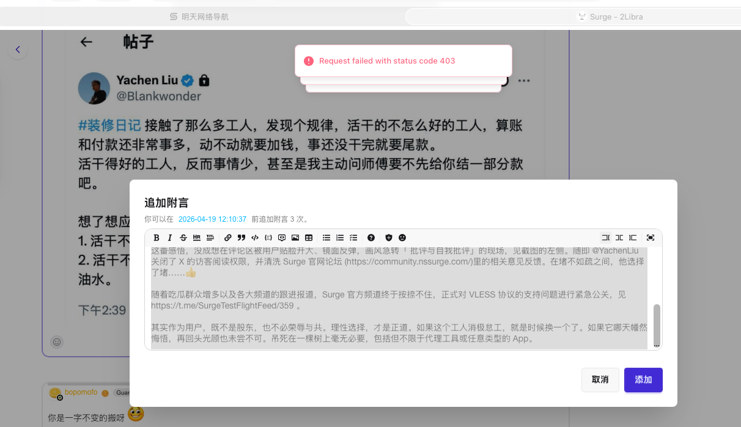This screenshot has width=741, height=427.
Task: Apply italic formatting in the editor
Action: pos(170,238)
